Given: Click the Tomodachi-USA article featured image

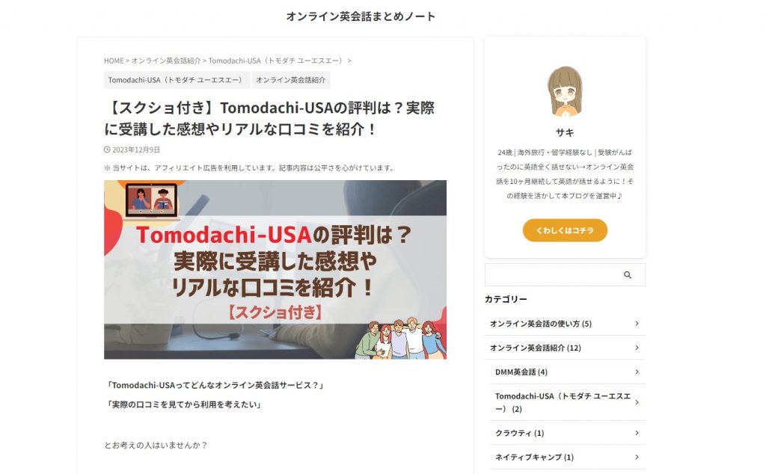Looking at the screenshot, I should point(275,269).
